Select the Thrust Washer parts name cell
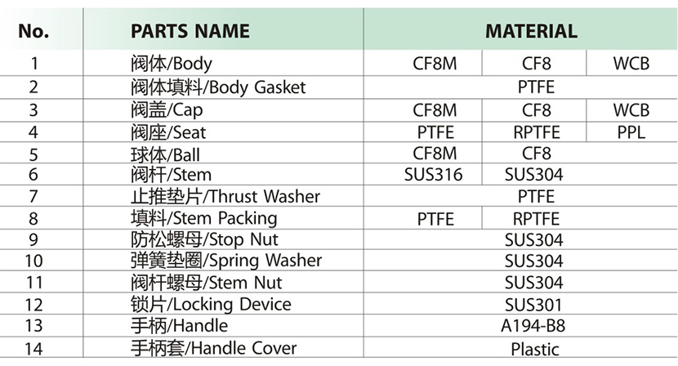The width and height of the screenshot is (678, 366). point(225,196)
